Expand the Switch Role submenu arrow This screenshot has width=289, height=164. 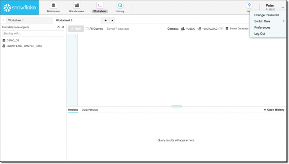(284, 21)
